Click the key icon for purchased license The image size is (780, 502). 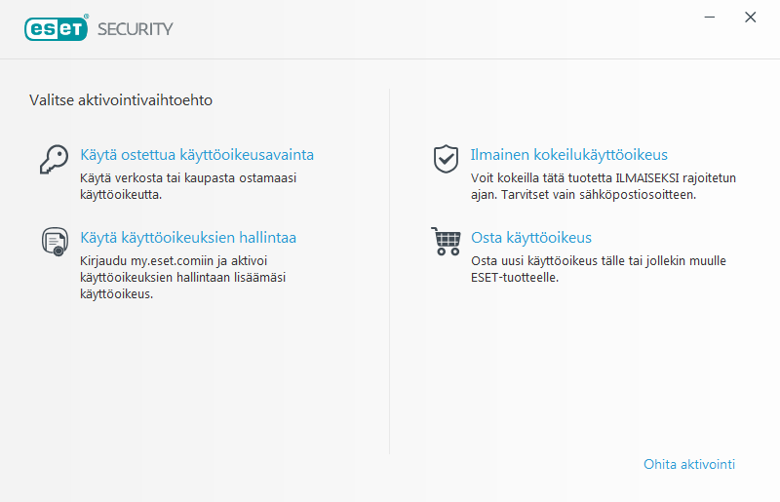click(x=54, y=158)
